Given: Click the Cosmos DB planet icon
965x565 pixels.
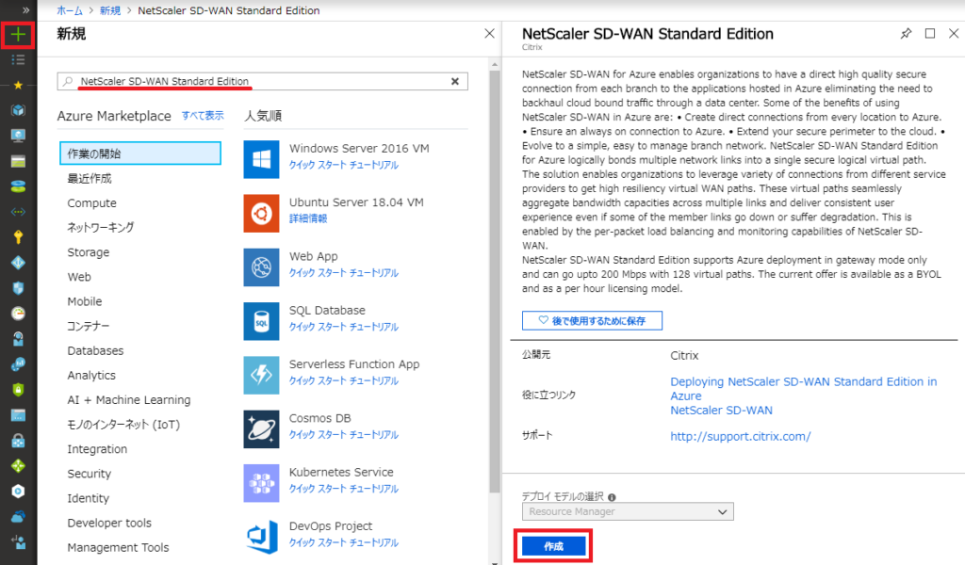Looking at the screenshot, I should [x=262, y=429].
